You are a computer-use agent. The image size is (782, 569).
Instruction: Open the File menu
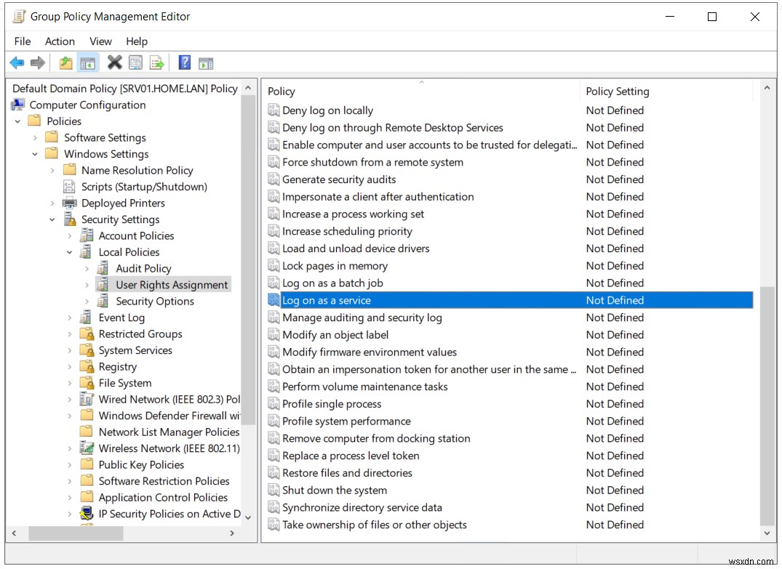coord(22,41)
